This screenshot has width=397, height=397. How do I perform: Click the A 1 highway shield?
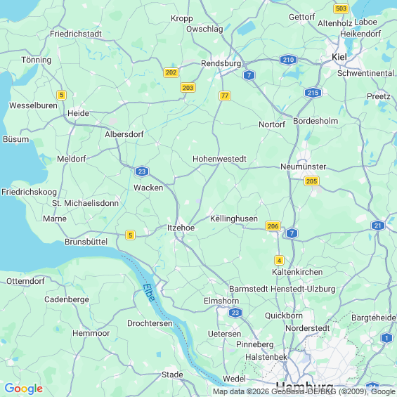point(386,338)
